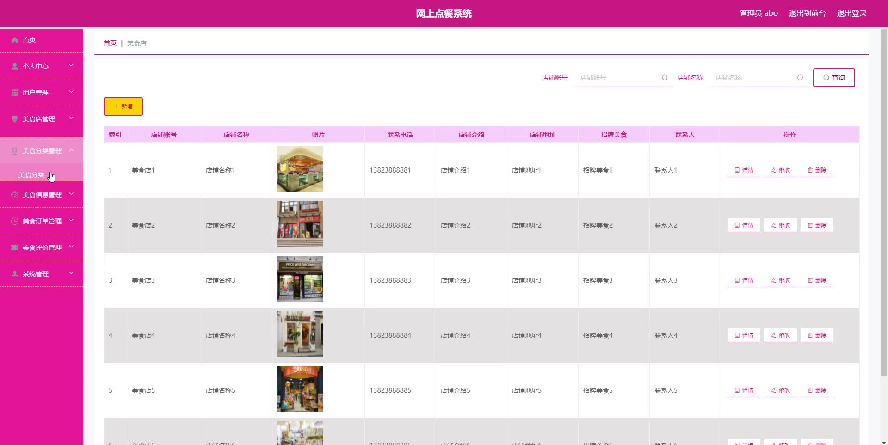Click the 系统管理 sidebar icon

click(x=15, y=274)
